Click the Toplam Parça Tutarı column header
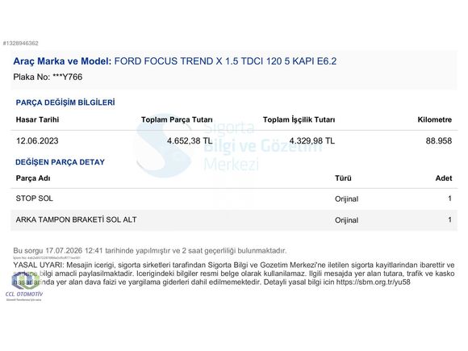Image resolution: width=468 pixels, height=351 pixels. click(x=177, y=119)
